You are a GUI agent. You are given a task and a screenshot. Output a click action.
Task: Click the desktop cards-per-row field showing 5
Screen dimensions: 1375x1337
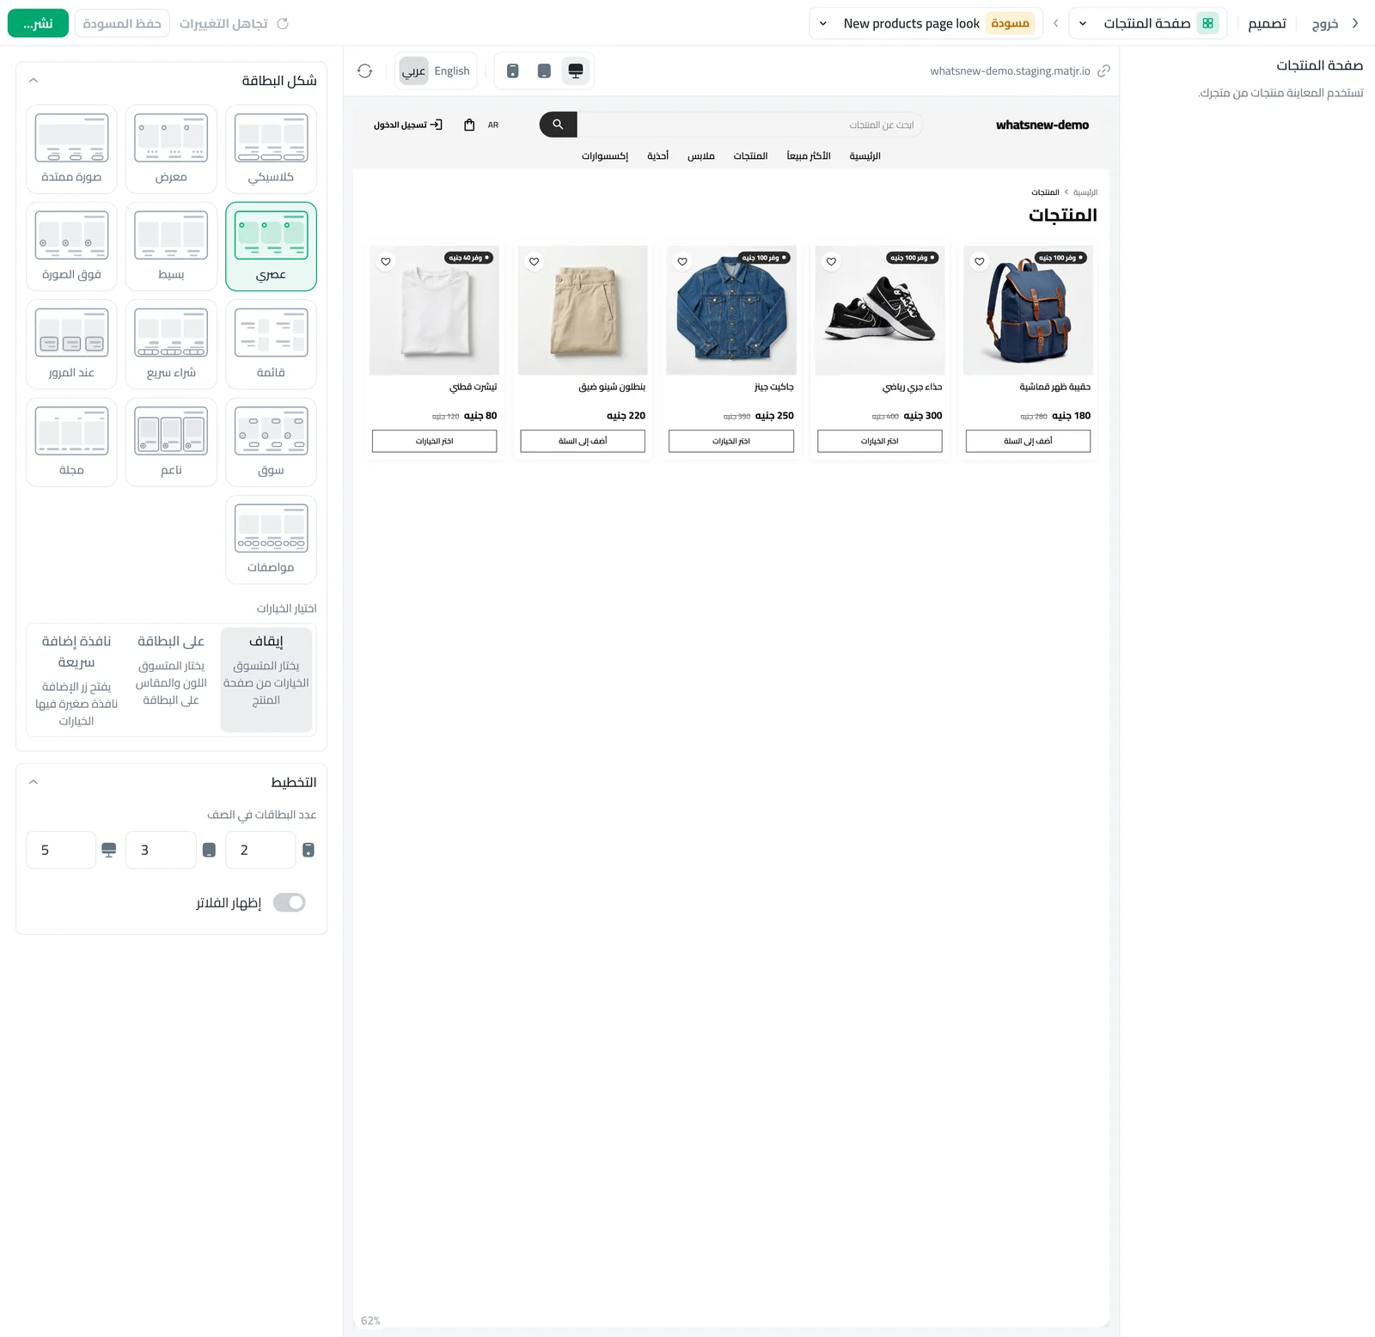pyautogui.click(x=61, y=850)
